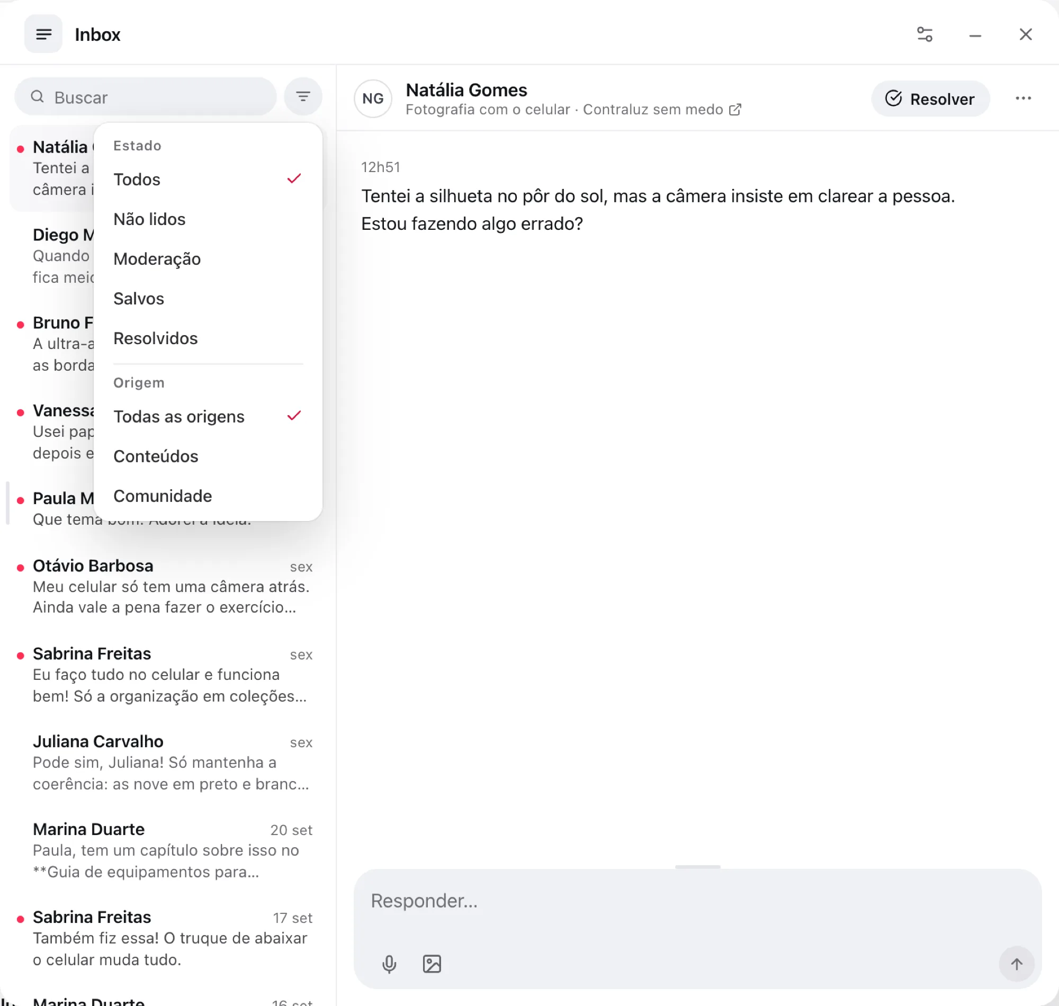Filter by Não lidos

[x=208, y=219]
